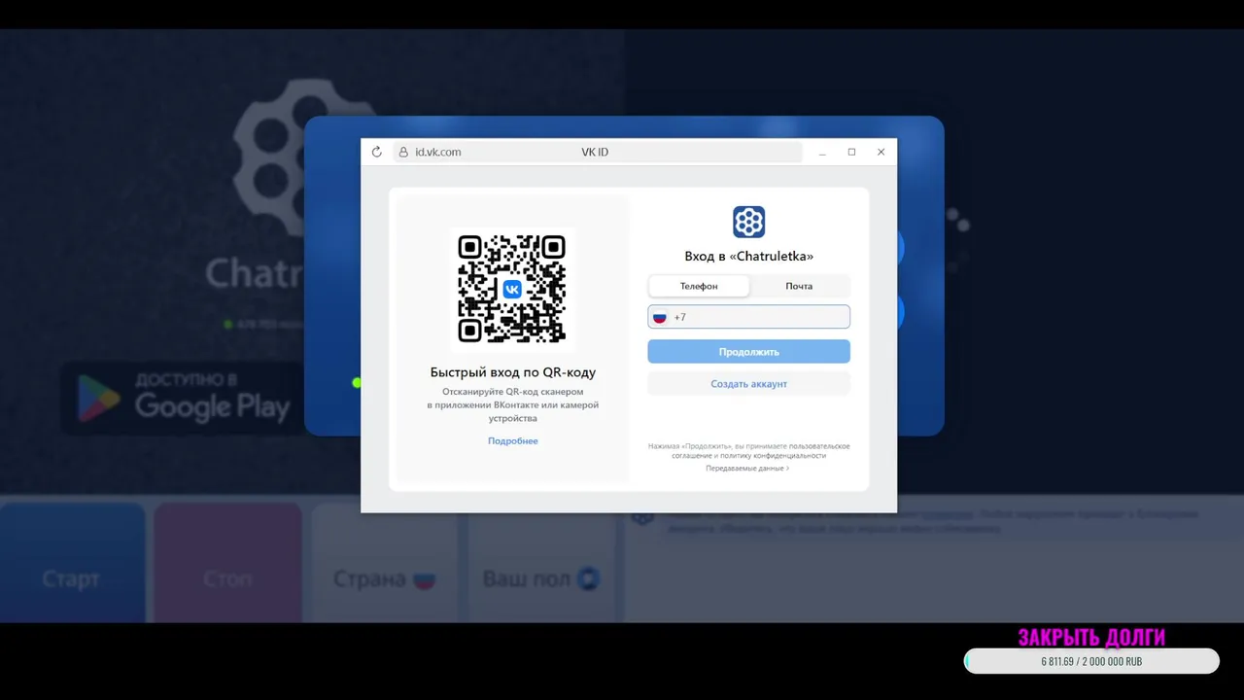Image resolution: width=1244 pixels, height=700 pixels.
Task: Click the Вход в «Chatruletka» heading
Action: [x=749, y=257]
